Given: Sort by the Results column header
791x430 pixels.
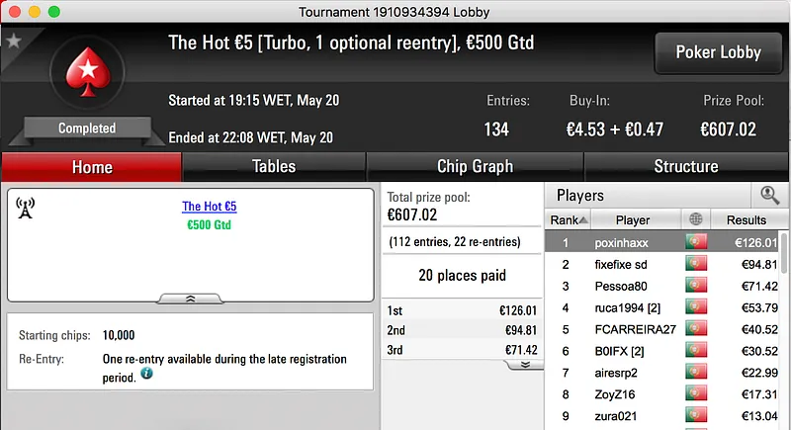Looking at the screenshot, I should coord(746,219).
